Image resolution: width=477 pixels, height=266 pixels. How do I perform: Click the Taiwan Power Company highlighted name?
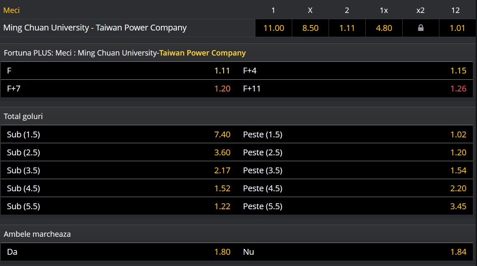pyautogui.click(x=202, y=53)
